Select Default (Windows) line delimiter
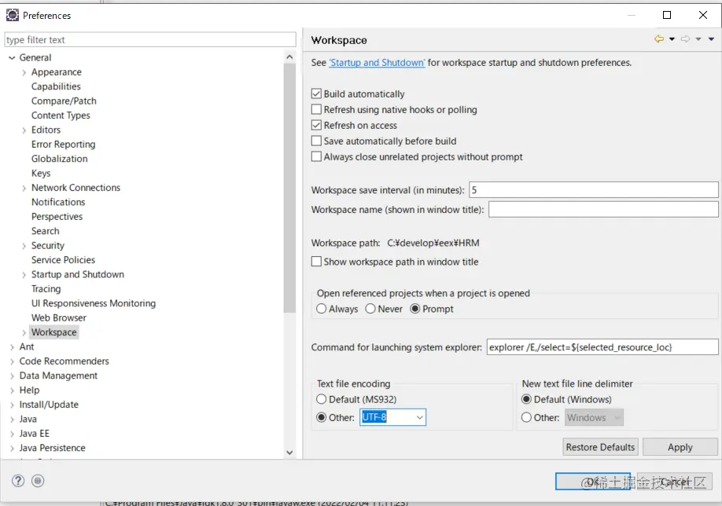This screenshot has height=506, width=722. [526, 399]
